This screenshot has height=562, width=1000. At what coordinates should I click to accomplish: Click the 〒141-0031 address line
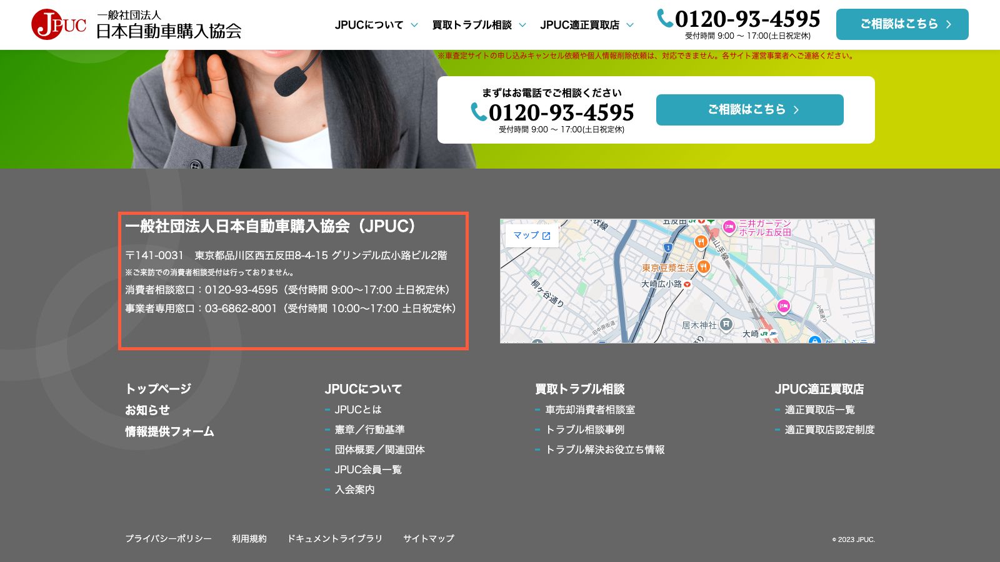click(x=286, y=255)
